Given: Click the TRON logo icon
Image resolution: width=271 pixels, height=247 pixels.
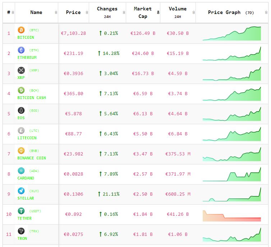Looking at the screenshot, I should [x=21, y=231].
